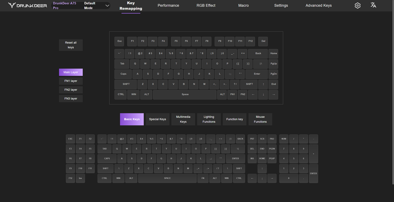The width and height of the screenshot is (394, 202).
Task: Select the Del key on keyboard layout
Action: coord(263,41)
